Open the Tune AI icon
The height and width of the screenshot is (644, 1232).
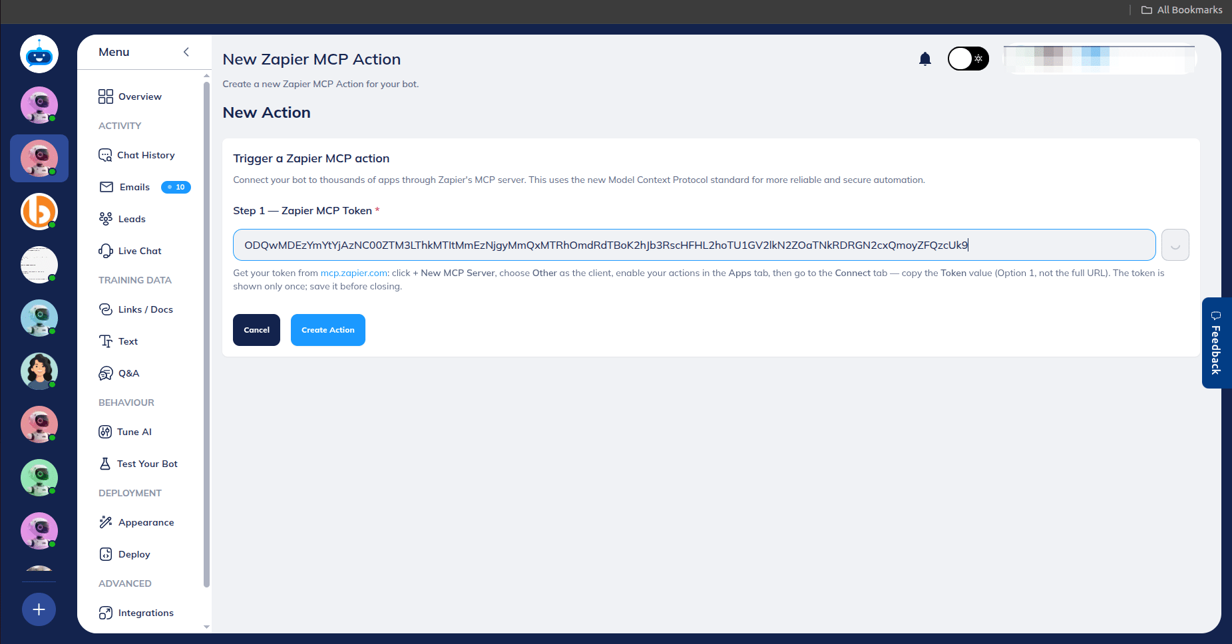pos(105,432)
